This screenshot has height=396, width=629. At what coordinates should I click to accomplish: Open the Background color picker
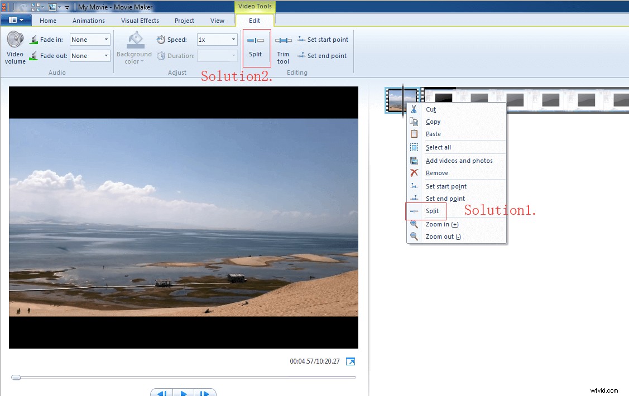coord(134,47)
